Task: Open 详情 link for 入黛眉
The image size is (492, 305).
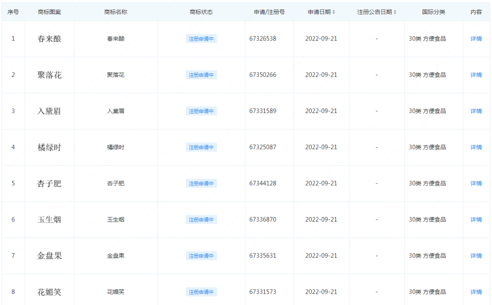Action: click(x=476, y=111)
